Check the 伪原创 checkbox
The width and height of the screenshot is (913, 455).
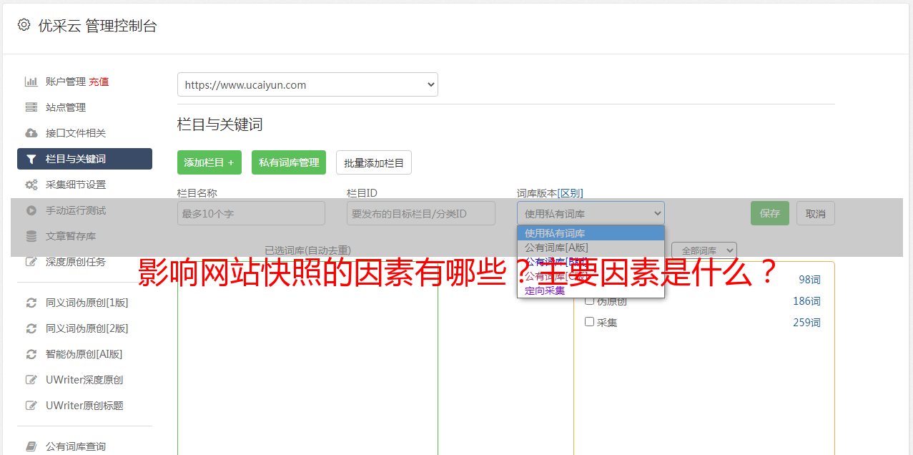[590, 300]
